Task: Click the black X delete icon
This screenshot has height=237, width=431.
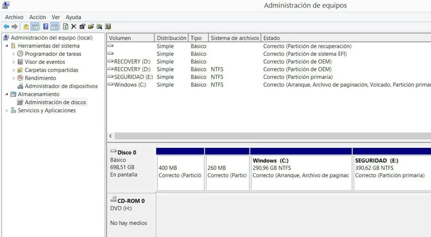Action: (x=74, y=26)
